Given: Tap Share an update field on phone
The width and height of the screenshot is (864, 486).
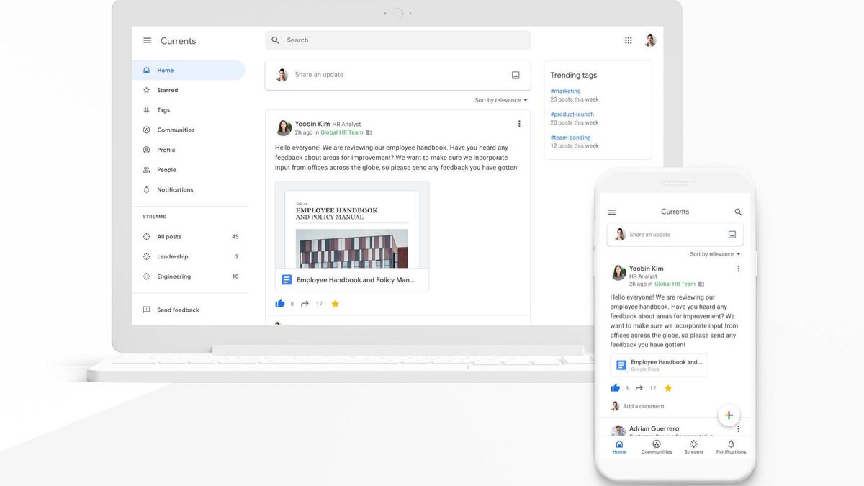Looking at the screenshot, I should point(675,235).
